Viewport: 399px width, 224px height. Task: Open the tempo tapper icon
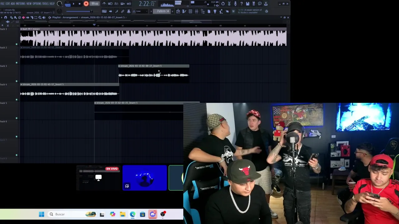[221, 11]
